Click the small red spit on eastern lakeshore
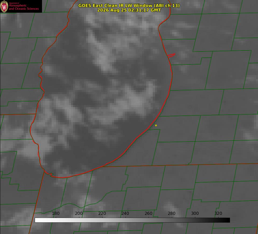Viewport: 258px width, 234px height. 171,55
